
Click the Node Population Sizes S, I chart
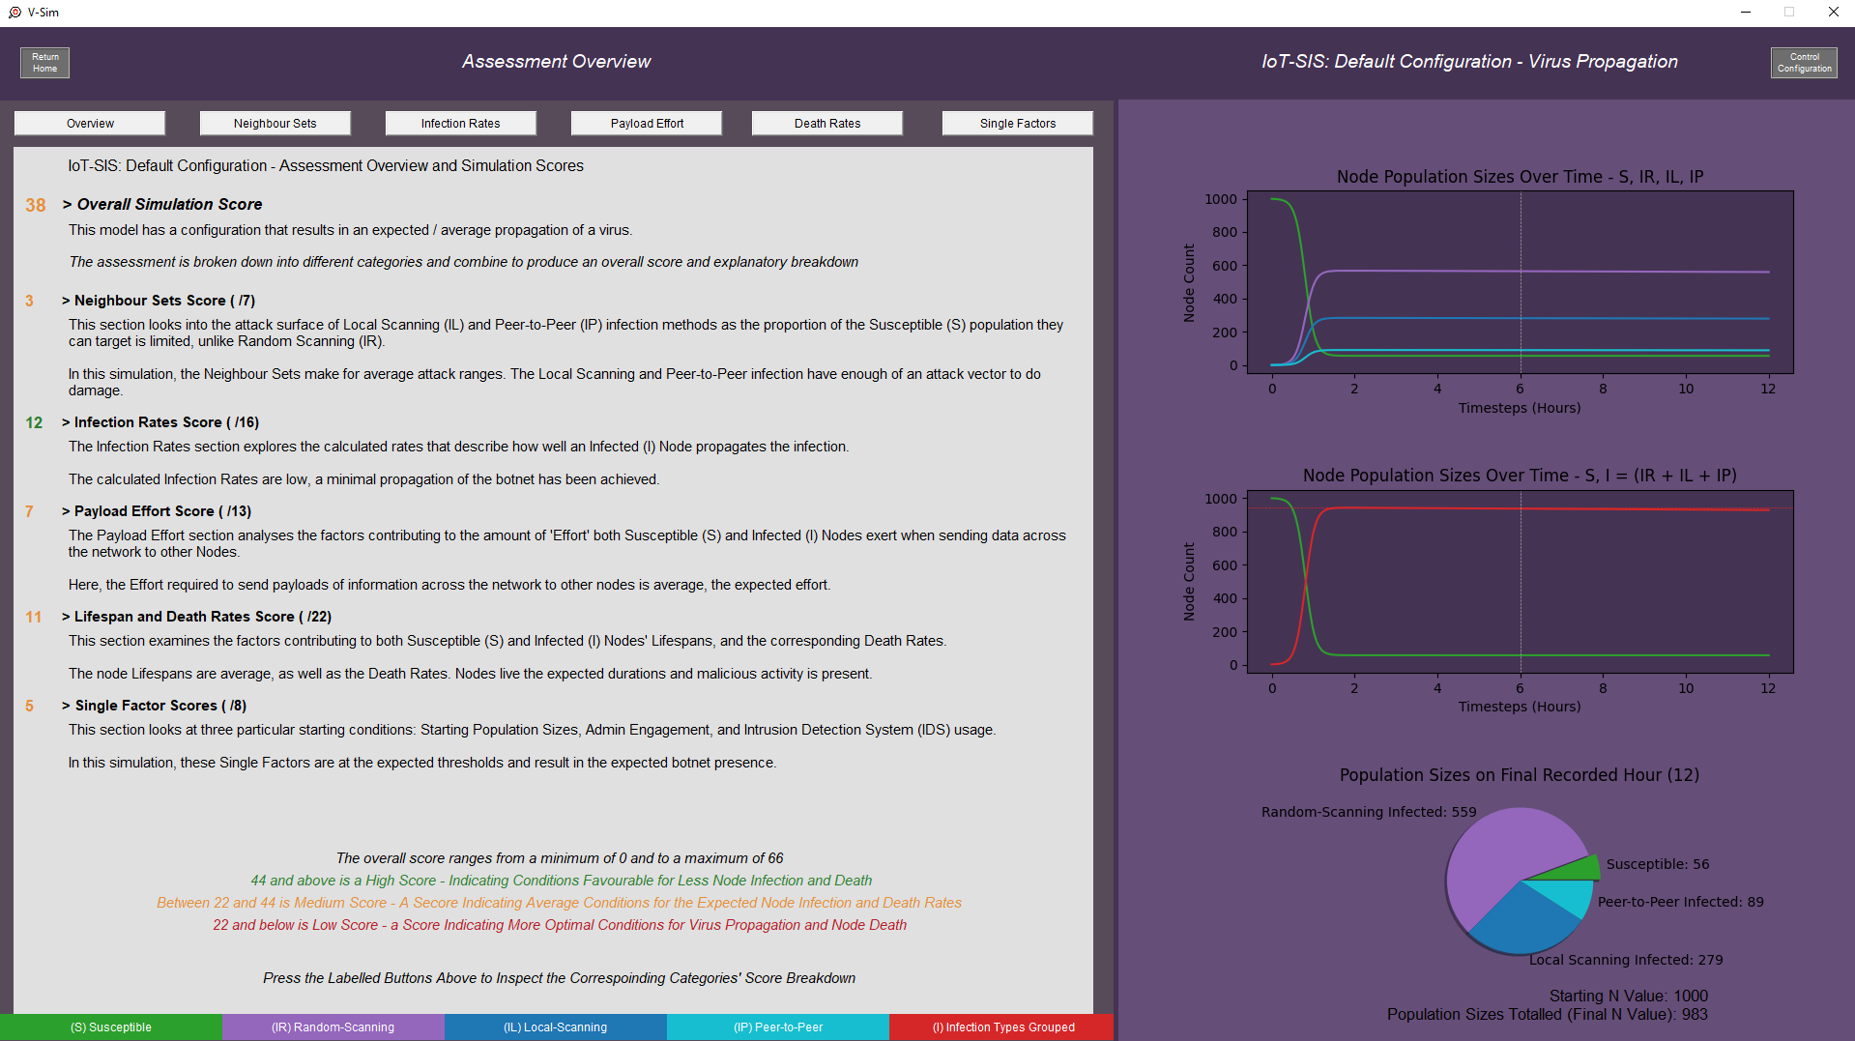(1518, 580)
